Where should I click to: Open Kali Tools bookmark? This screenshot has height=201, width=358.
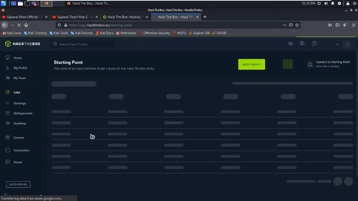pos(59,33)
